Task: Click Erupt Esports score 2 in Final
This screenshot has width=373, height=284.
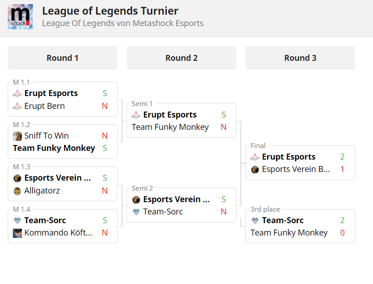Action: [x=342, y=157]
